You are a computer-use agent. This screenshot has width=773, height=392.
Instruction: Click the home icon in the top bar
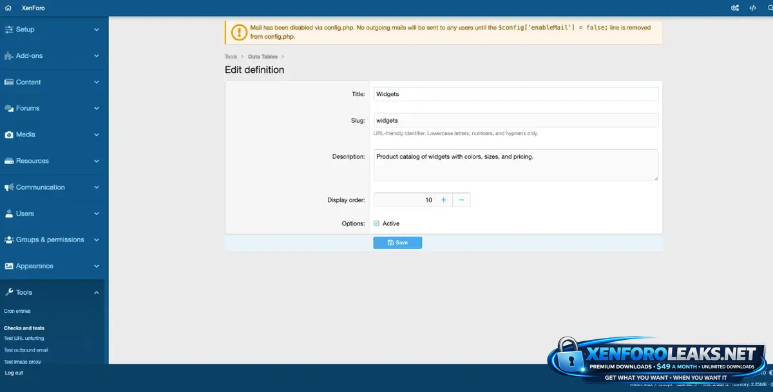pos(8,8)
